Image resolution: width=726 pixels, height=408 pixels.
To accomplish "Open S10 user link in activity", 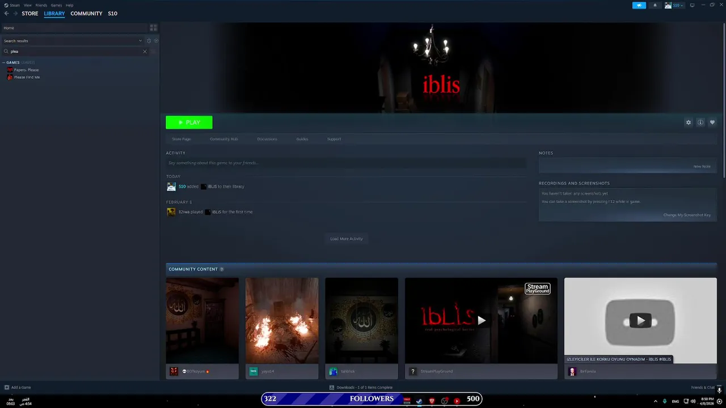I will (182, 186).
